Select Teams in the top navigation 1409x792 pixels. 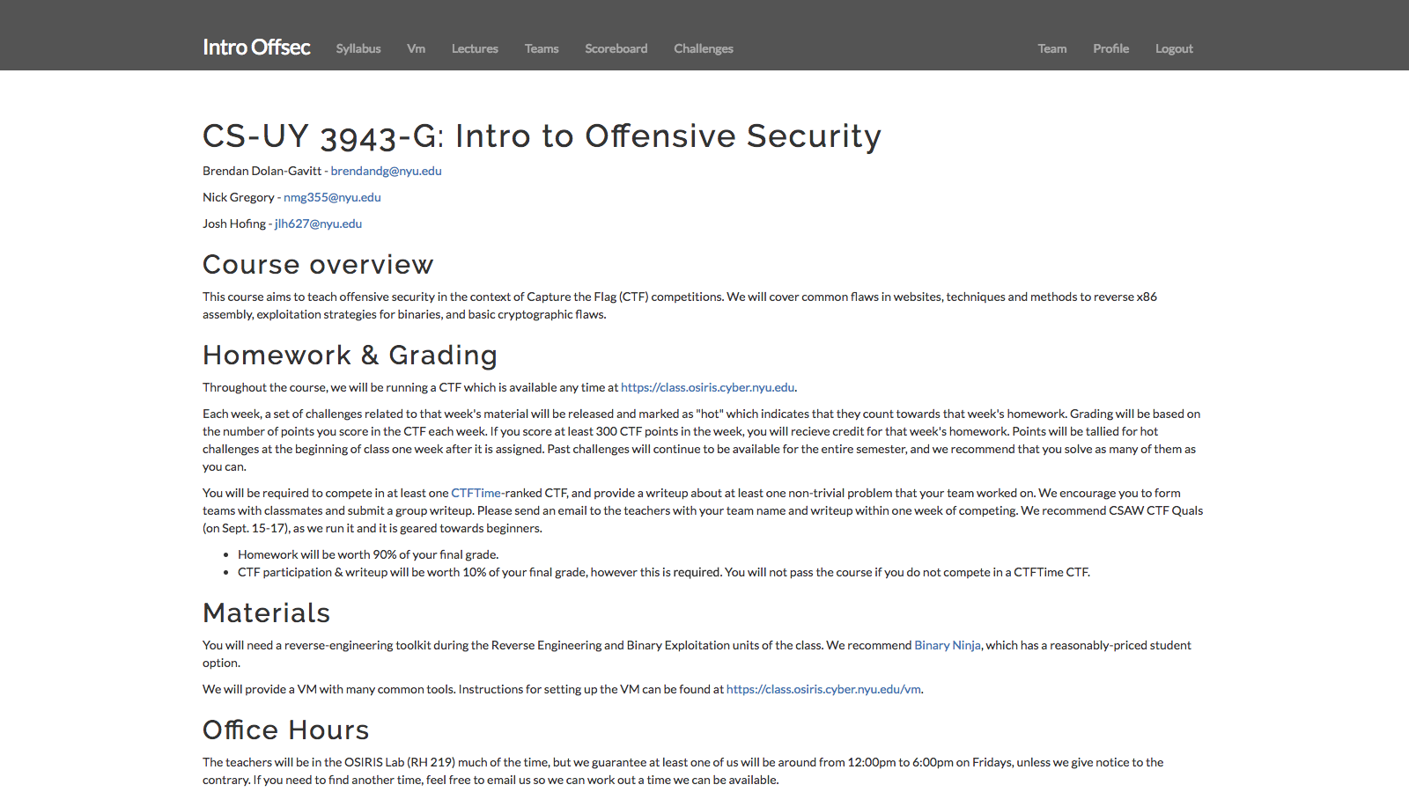click(542, 49)
